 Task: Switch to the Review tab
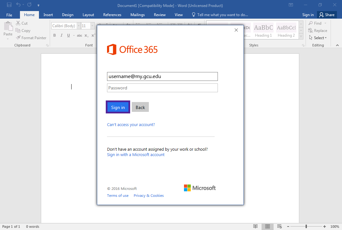tap(160, 15)
